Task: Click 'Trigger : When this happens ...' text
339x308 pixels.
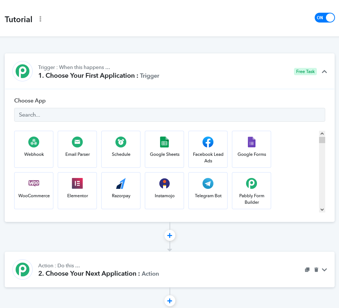Action: pos(74,67)
